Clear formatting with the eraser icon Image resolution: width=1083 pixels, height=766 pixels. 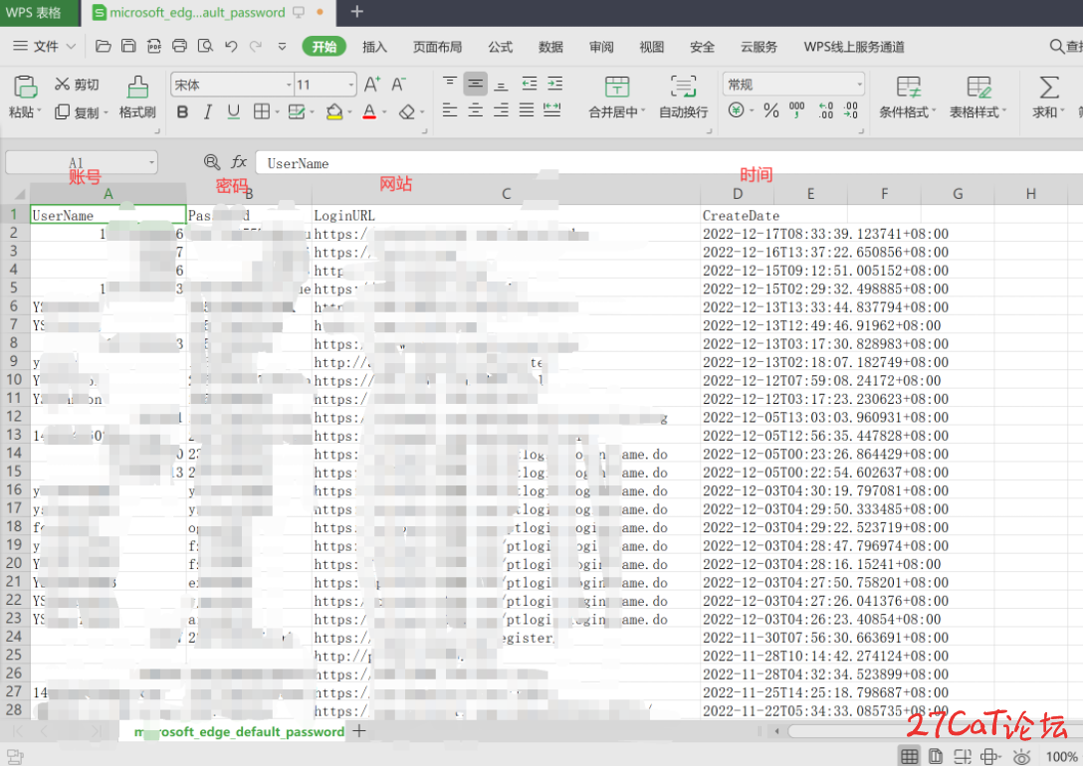pyautogui.click(x=407, y=111)
